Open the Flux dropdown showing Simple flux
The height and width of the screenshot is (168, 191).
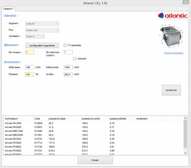(42, 30)
